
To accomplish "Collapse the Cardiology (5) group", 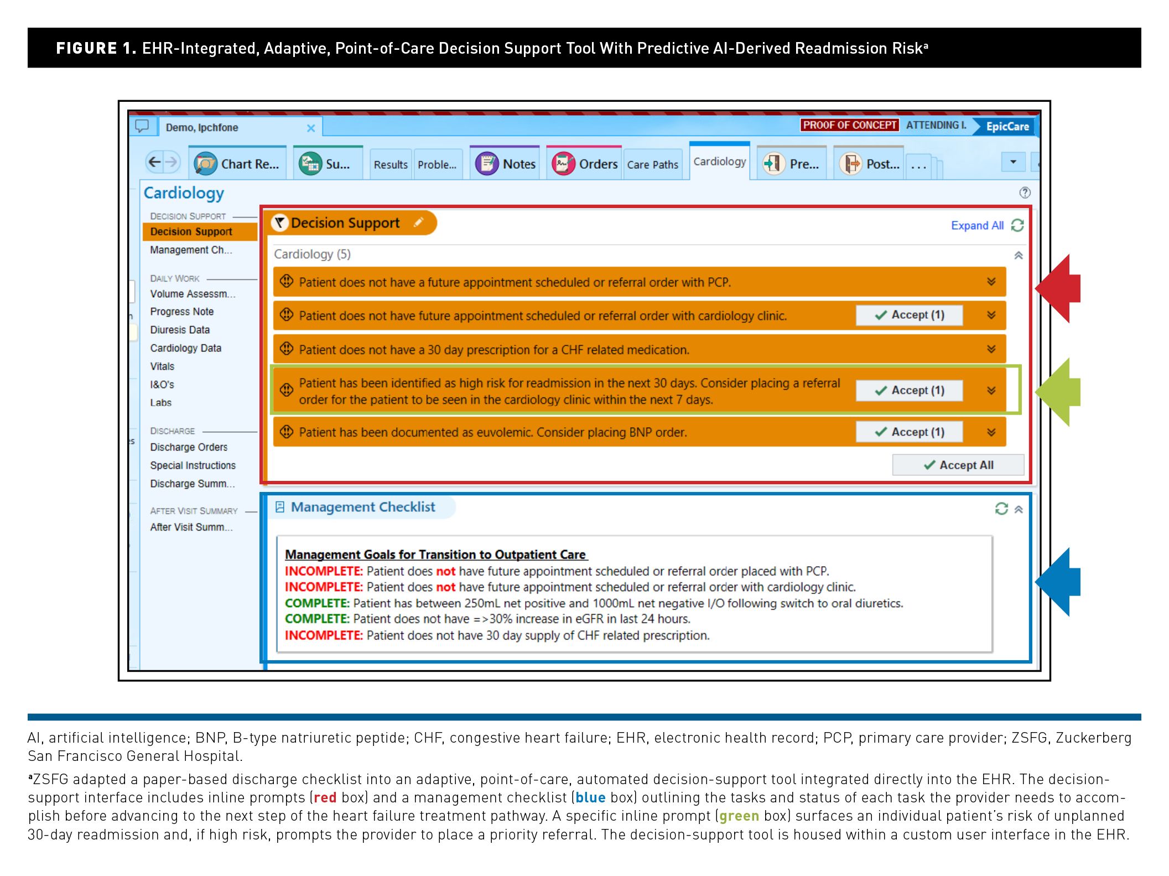I will [1019, 255].
